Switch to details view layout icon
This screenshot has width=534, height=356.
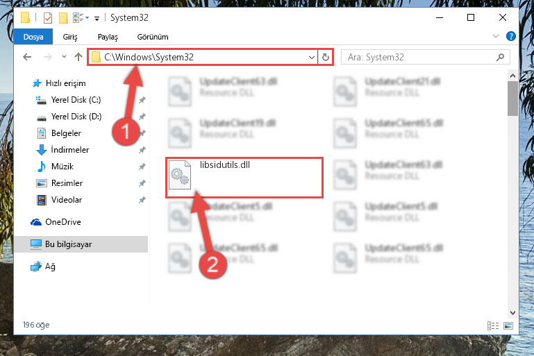[x=493, y=325]
